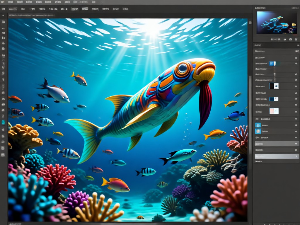Click the dark blue and white layer thumbnail
300x225 pixels.
click(274, 99)
